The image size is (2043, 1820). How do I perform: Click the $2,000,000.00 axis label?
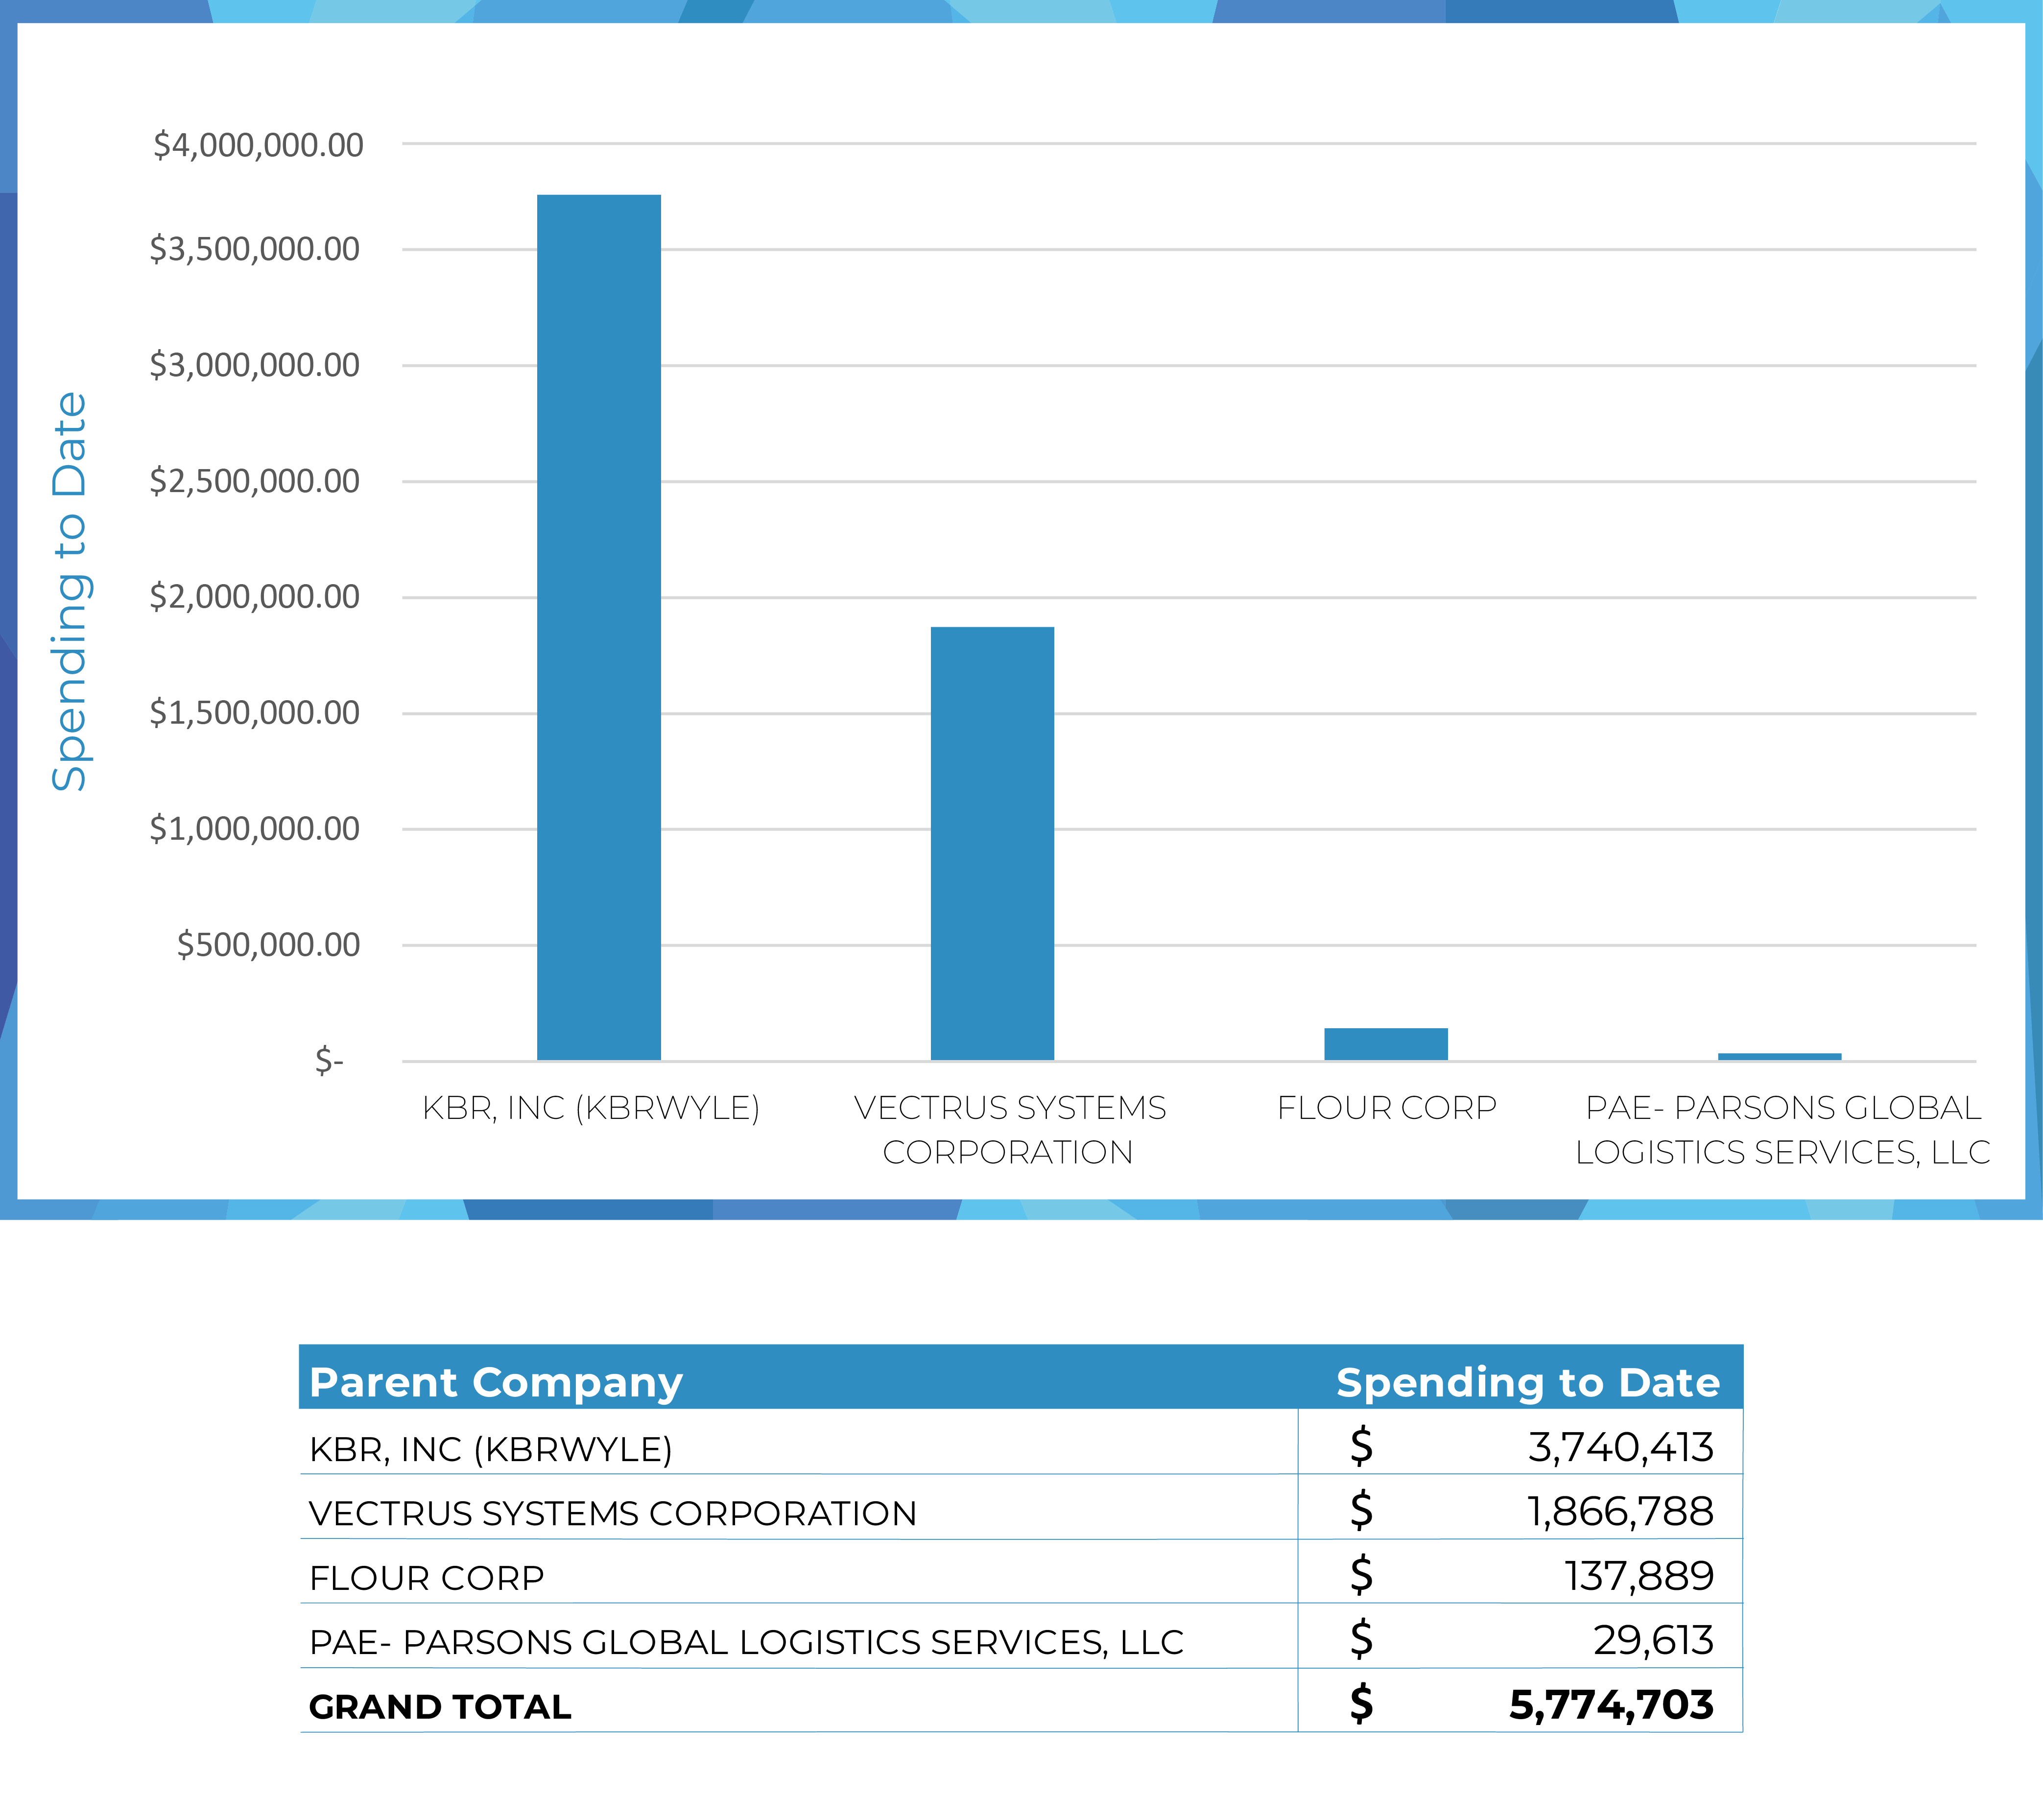255,597
